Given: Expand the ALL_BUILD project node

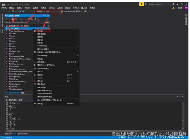Looking at the screenshot, I should coord(6,29).
